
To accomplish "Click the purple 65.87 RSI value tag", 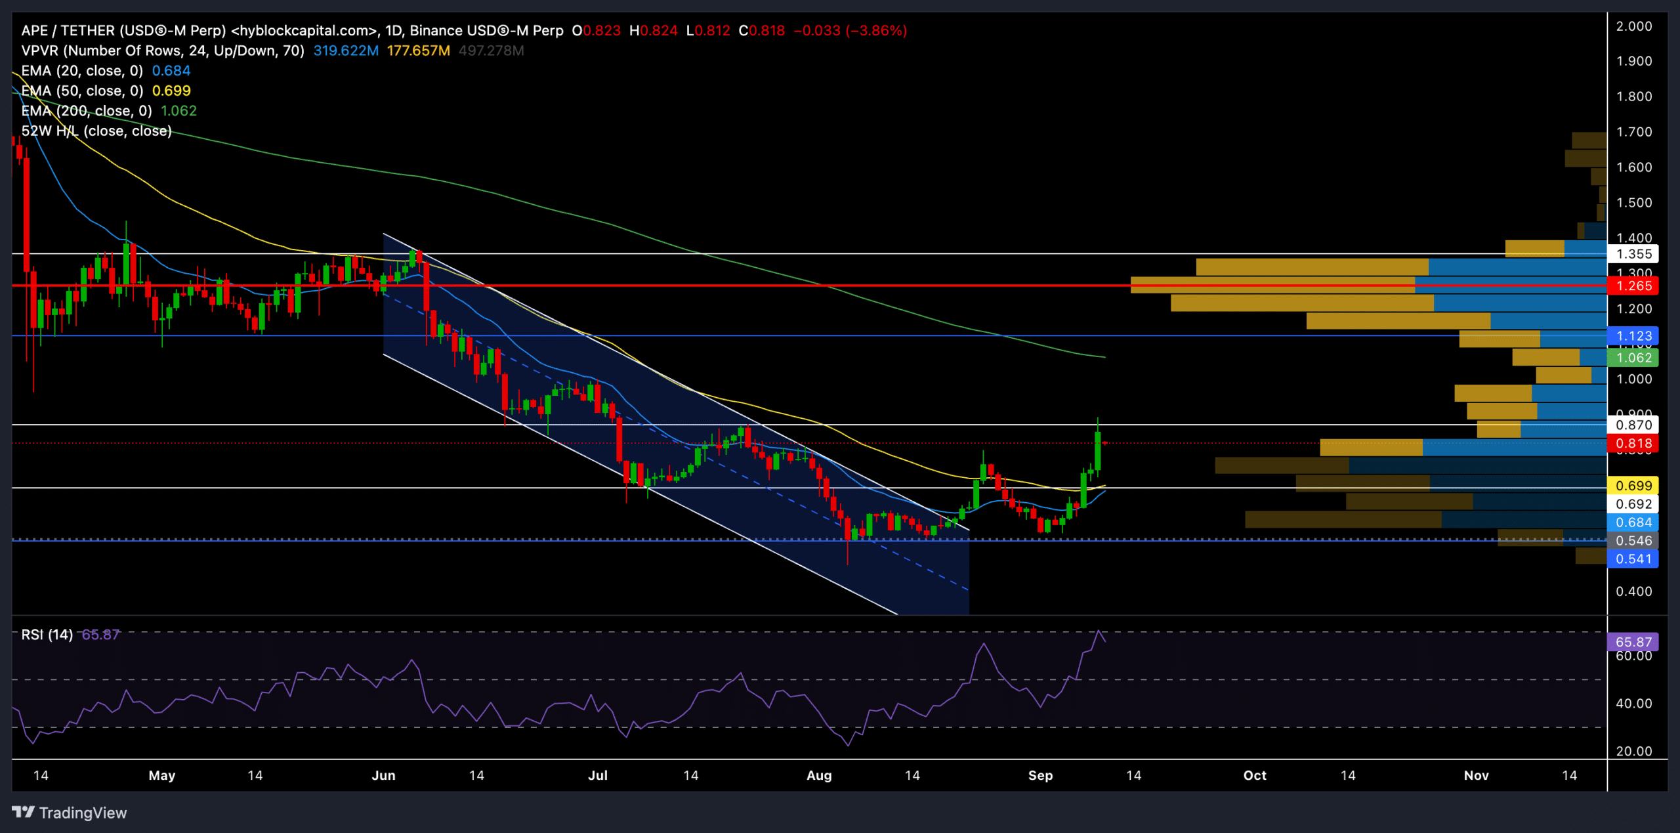I will (x=1633, y=642).
